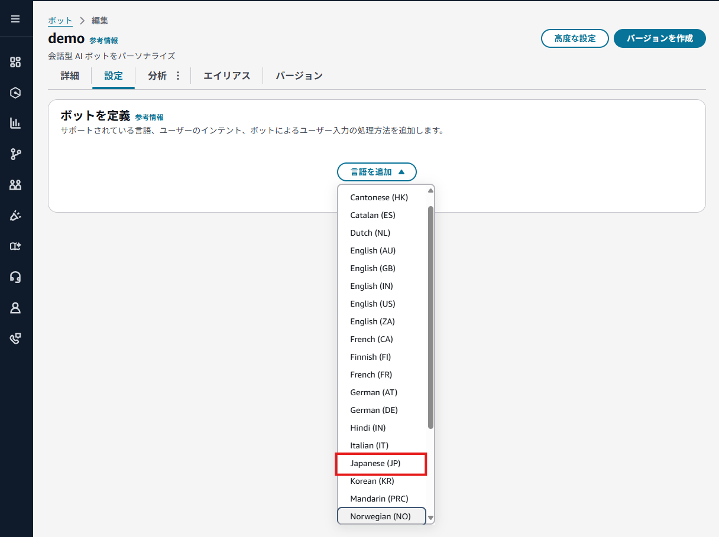The image size is (719, 537).
Task: Open the users group icon in sidebar
Action: (15, 185)
